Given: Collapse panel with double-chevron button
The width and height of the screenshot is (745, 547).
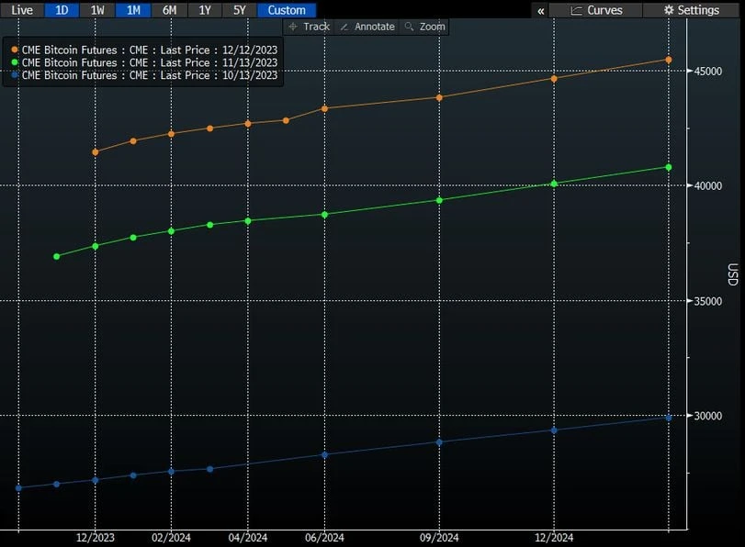Looking at the screenshot, I should pos(541,10).
